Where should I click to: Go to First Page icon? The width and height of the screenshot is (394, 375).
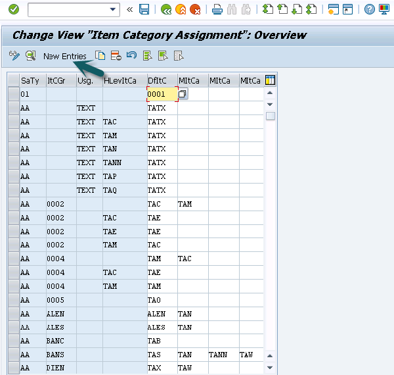click(x=268, y=10)
